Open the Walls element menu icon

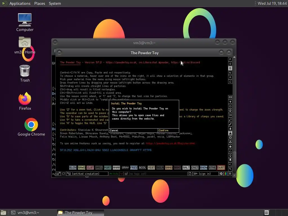(230, 97)
